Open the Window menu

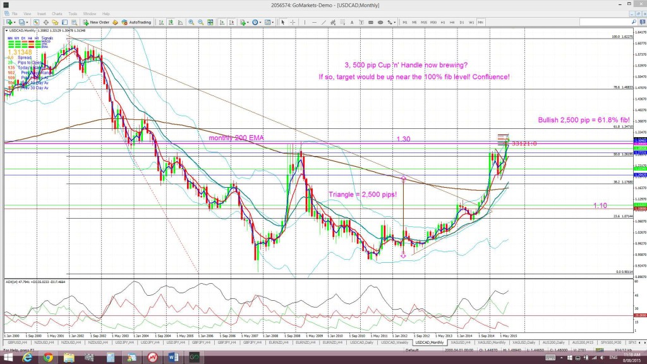(90, 14)
